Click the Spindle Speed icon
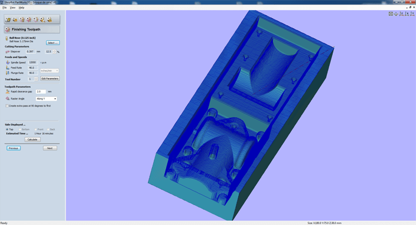This screenshot has width=416, height=225. (8, 63)
